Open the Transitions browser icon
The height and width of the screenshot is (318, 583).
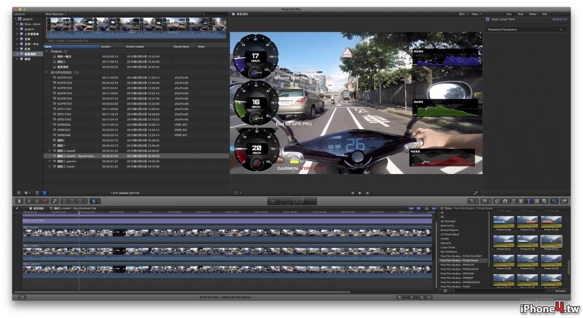[x=520, y=201]
